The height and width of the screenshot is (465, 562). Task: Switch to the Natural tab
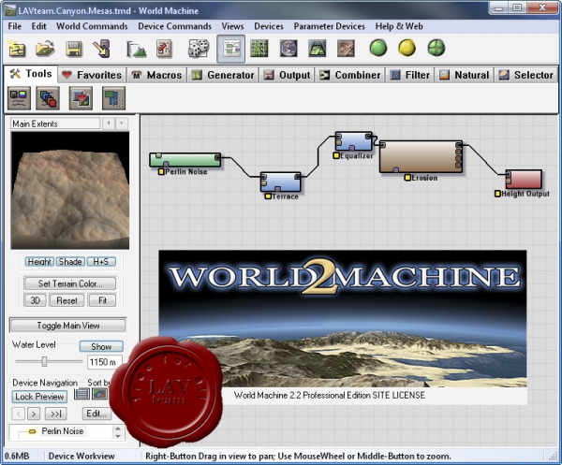(465, 75)
